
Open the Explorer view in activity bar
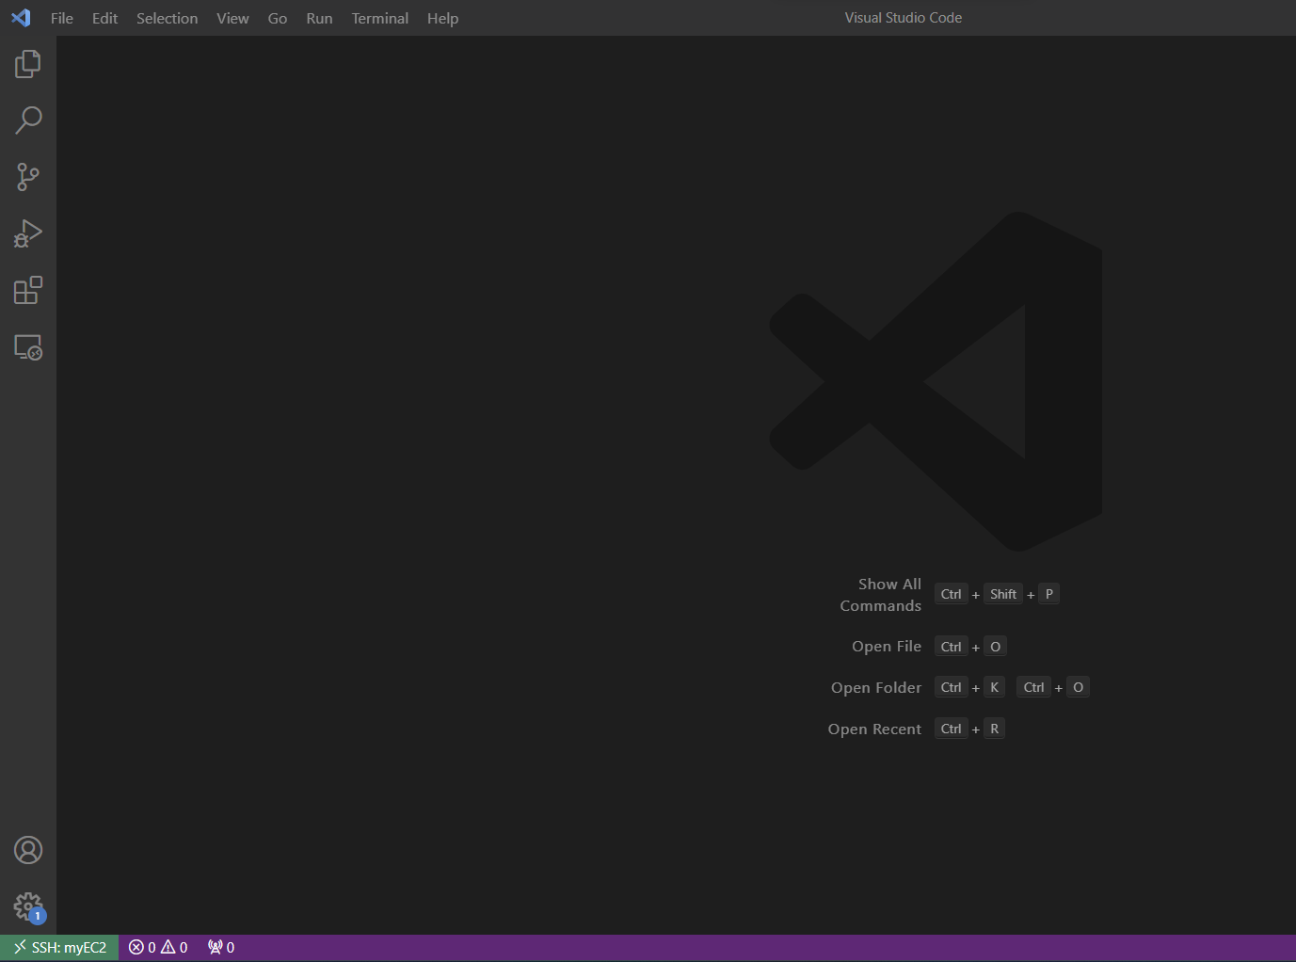(28, 64)
